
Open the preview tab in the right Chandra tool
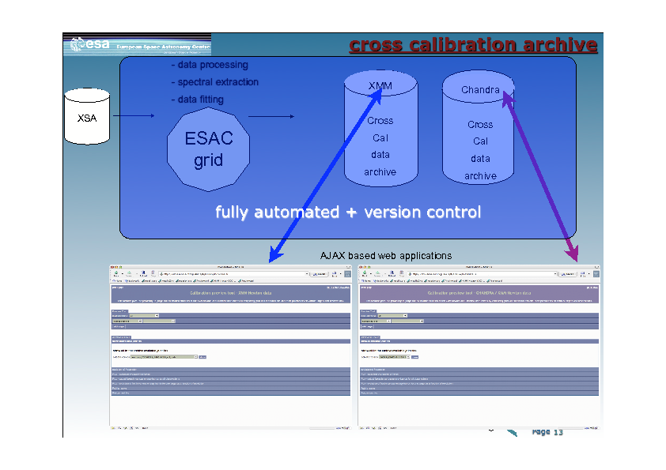pos(368,311)
